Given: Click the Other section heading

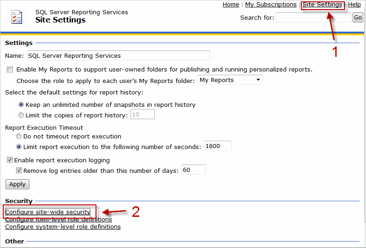Looking at the screenshot, I should pos(15,241).
